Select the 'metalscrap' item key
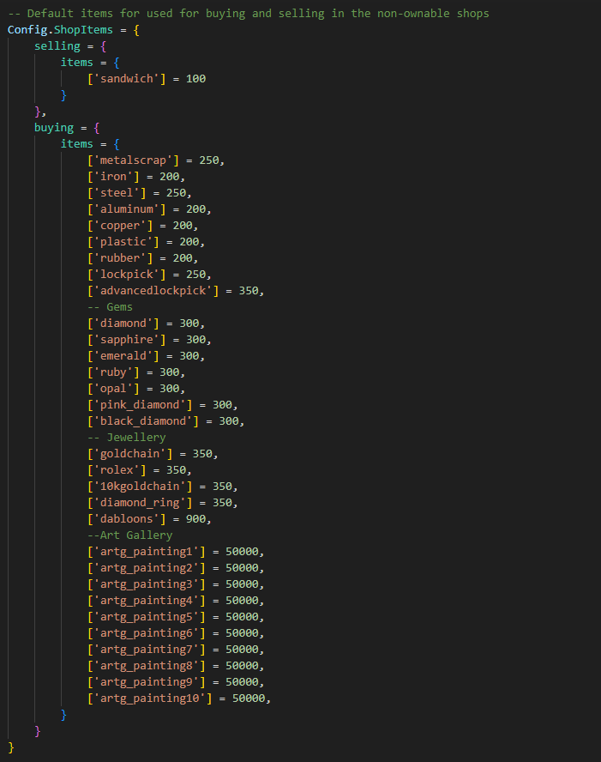Image resolution: width=601 pixels, height=762 pixels. coord(137,160)
